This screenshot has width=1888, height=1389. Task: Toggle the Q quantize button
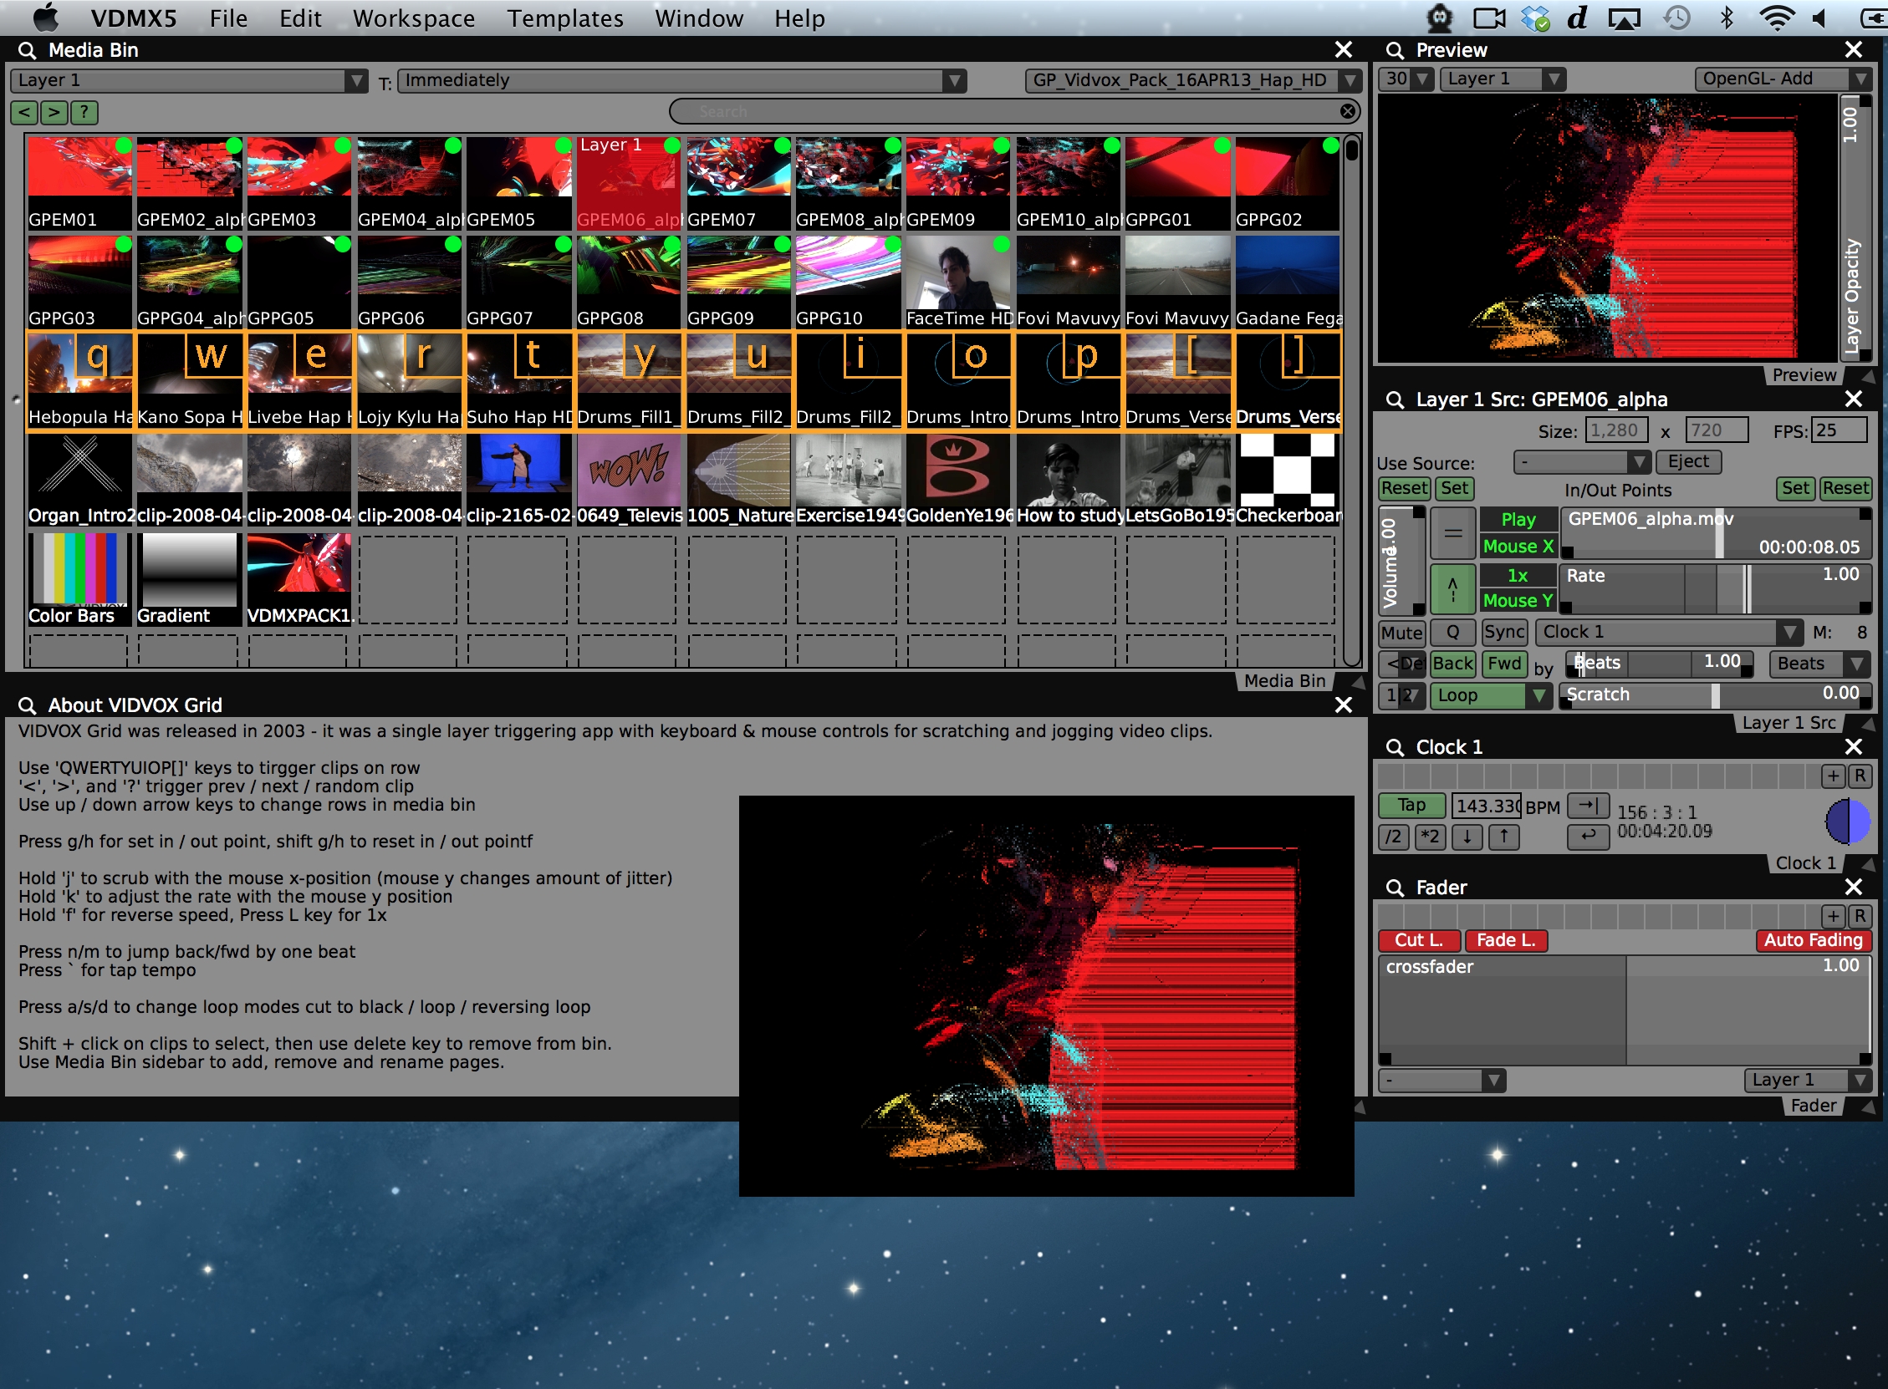point(1453,633)
